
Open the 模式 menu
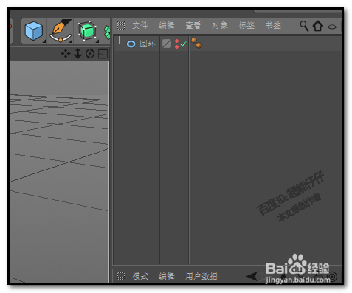coord(140,276)
